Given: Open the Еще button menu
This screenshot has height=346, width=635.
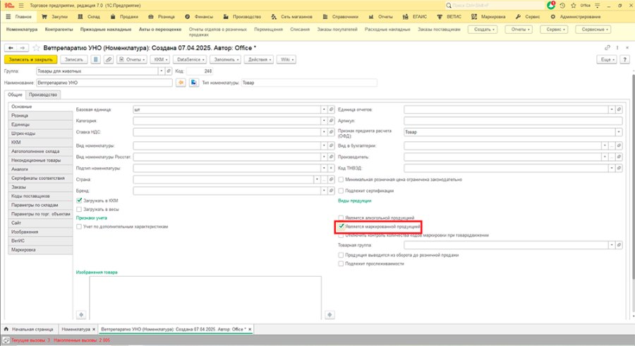Looking at the screenshot, I should (607, 59).
